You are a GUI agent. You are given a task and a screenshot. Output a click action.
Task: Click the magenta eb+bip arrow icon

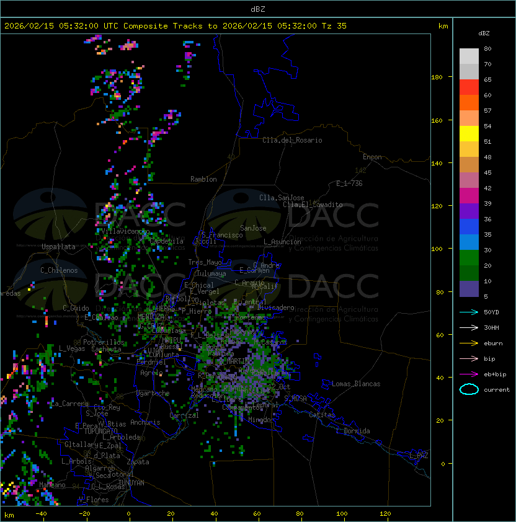[x=469, y=374]
